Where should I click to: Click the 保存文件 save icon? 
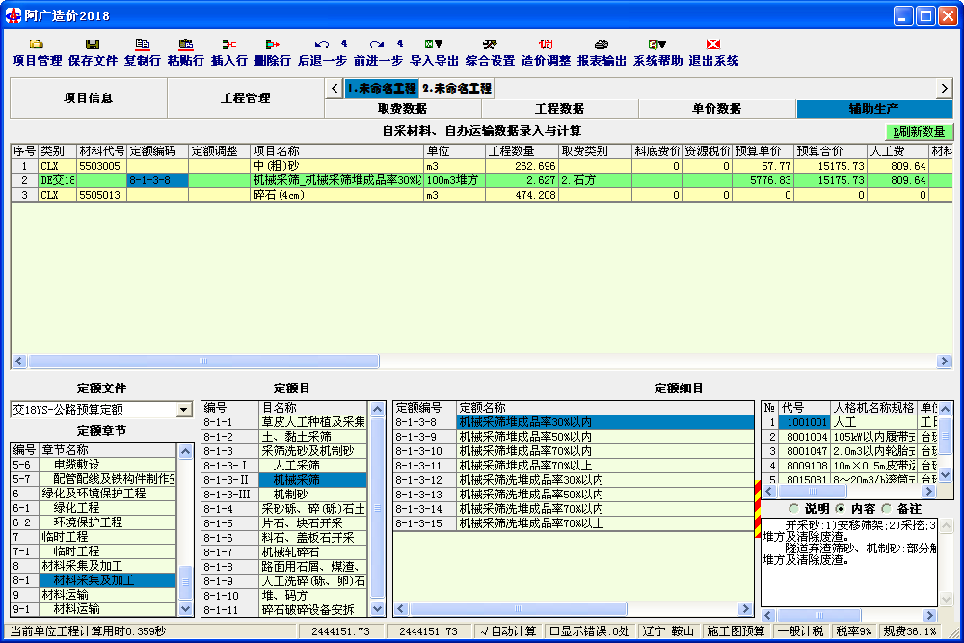coord(93,44)
